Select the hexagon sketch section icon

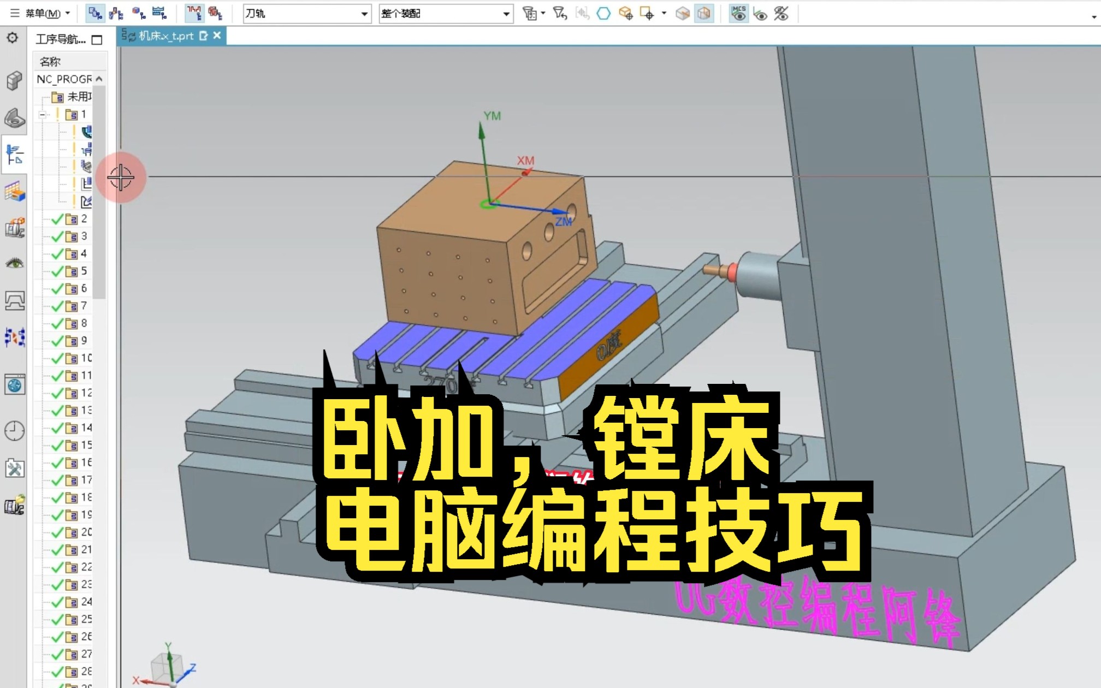click(x=603, y=14)
